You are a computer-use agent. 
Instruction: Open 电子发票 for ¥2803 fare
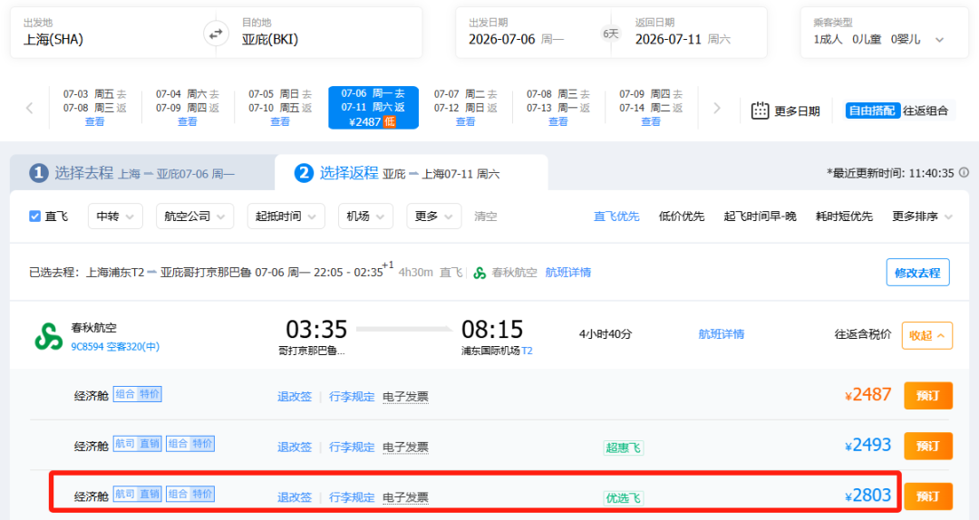pyautogui.click(x=405, y=497)
